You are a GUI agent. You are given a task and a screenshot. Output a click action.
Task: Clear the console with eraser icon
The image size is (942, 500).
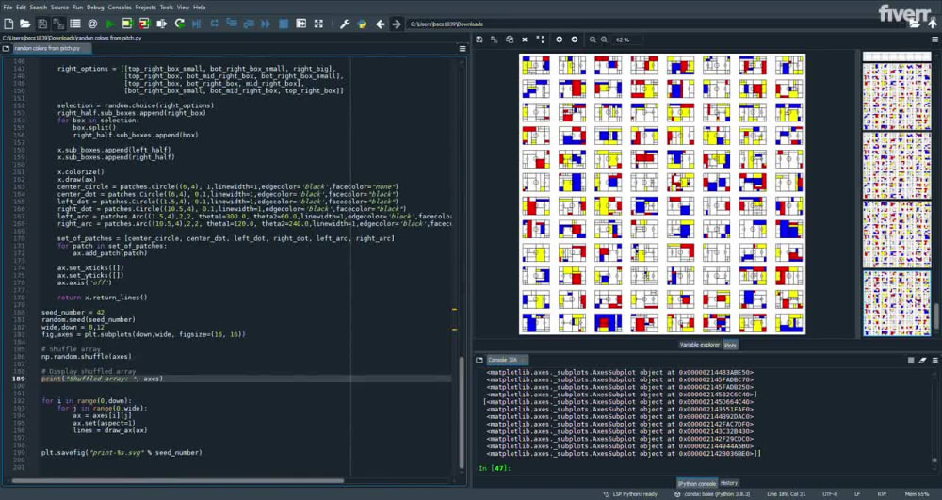(924, 360)
